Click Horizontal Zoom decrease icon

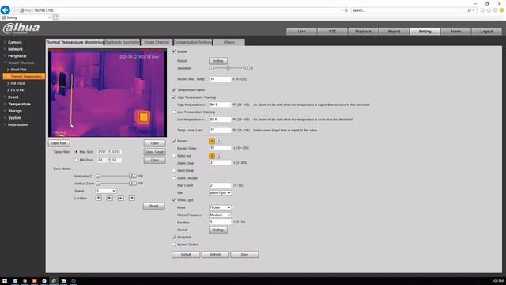pos(98,176)
